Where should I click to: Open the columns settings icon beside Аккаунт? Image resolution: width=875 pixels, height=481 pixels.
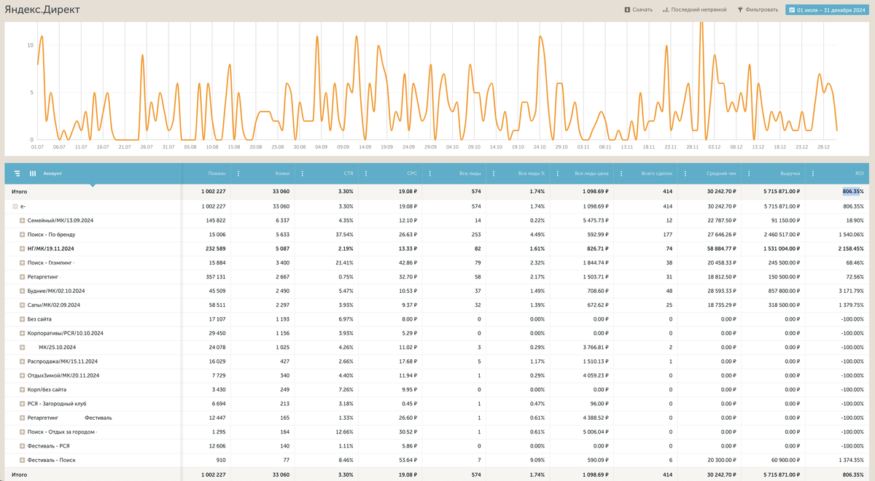(32, 173)
